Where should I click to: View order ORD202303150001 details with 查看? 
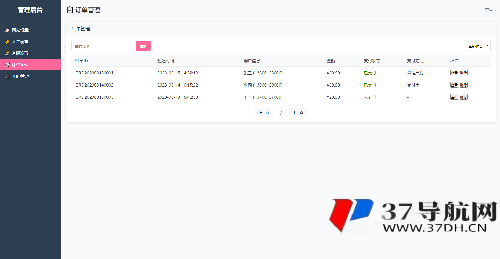454,73
